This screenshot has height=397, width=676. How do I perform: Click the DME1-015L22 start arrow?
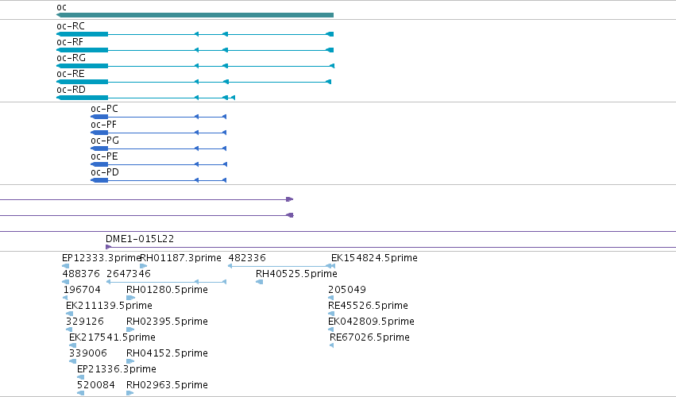click(x=109, y=247)
